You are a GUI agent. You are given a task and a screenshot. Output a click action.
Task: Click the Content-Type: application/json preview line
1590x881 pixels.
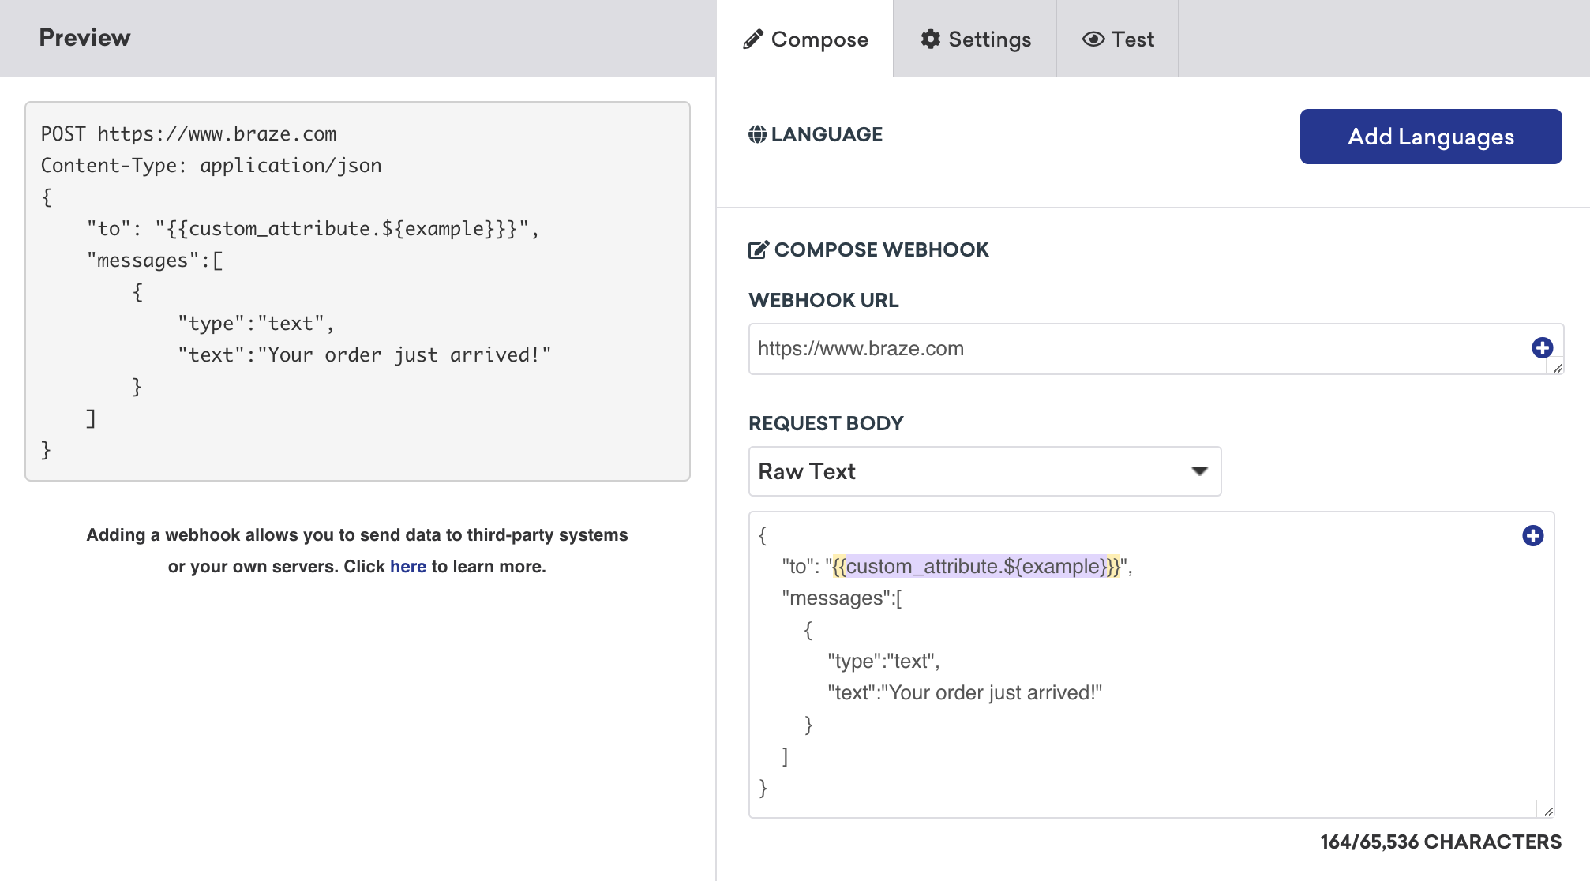pyautogui.click(x=212, y=165)
